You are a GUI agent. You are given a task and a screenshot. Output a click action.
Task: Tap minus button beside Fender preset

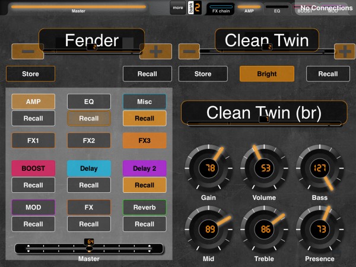click(x=27, y=51)
